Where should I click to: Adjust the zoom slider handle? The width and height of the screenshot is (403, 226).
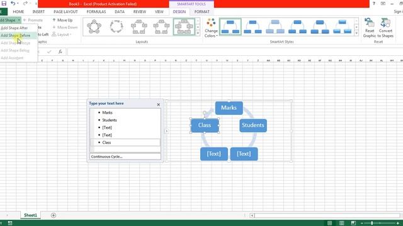(x=372, y=223)
